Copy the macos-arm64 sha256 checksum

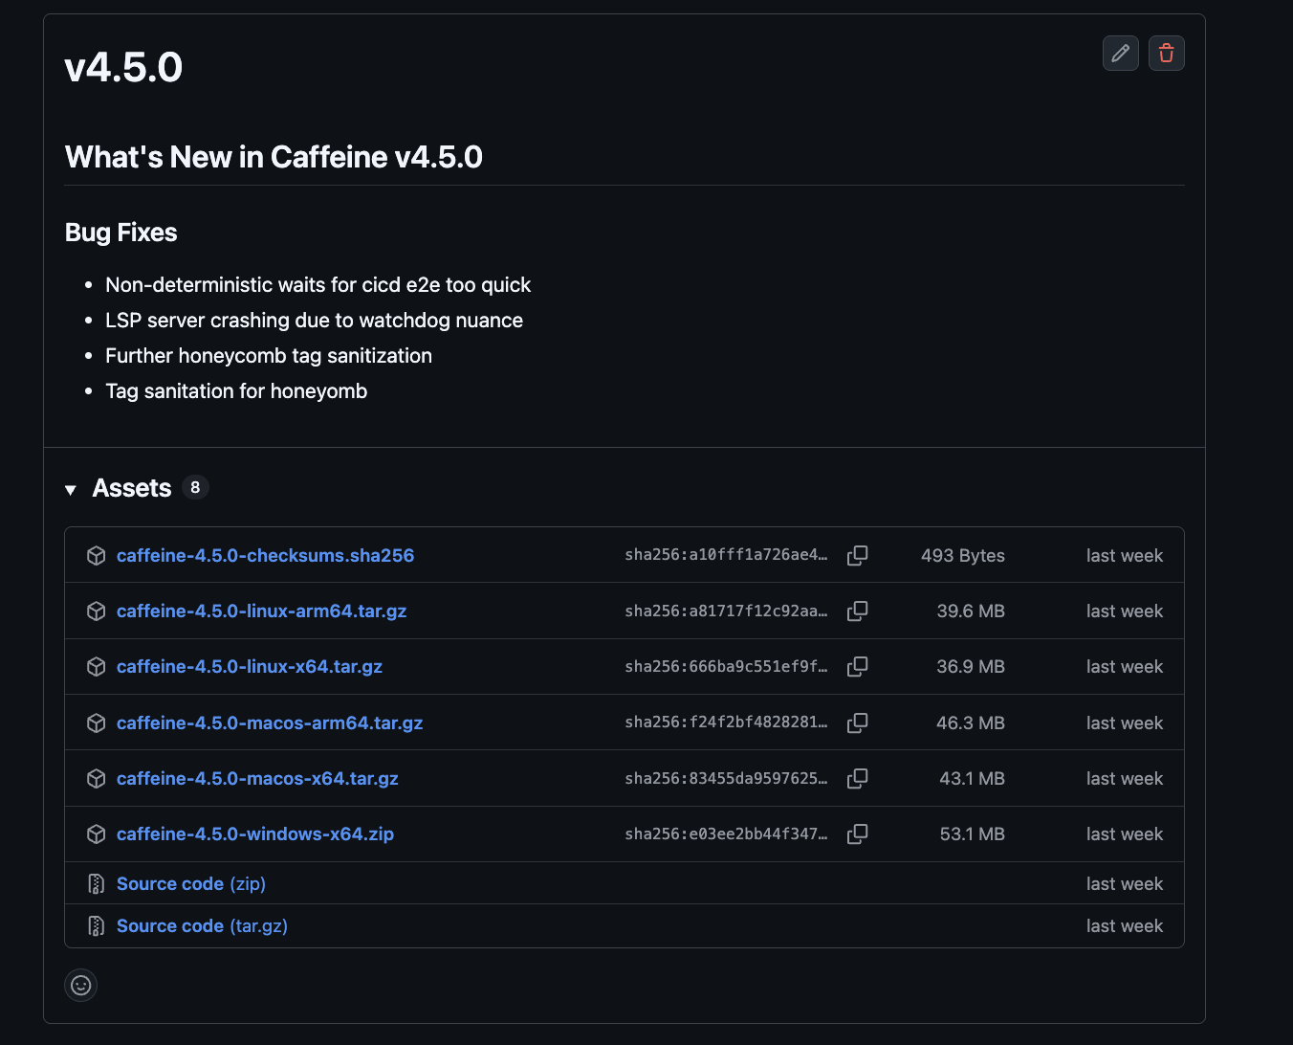tap(857, 723)
